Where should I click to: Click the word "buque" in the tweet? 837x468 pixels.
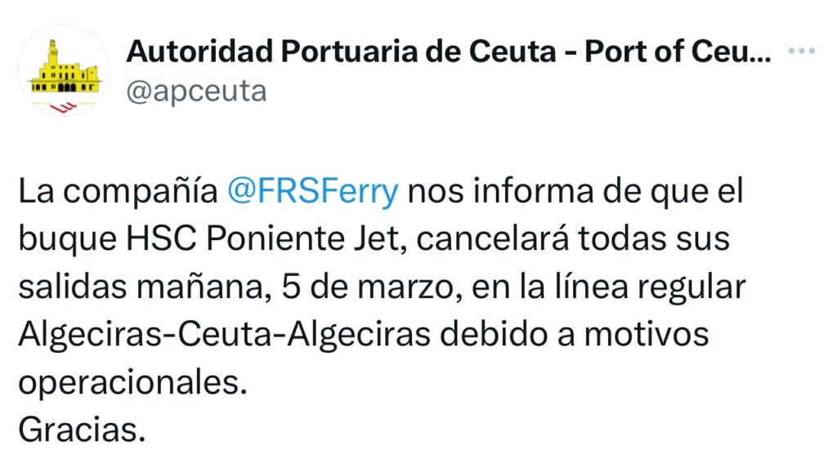67,239
